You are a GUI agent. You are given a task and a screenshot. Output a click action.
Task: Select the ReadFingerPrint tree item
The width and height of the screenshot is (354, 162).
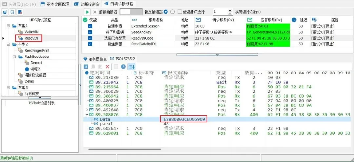tap(37, 50)
